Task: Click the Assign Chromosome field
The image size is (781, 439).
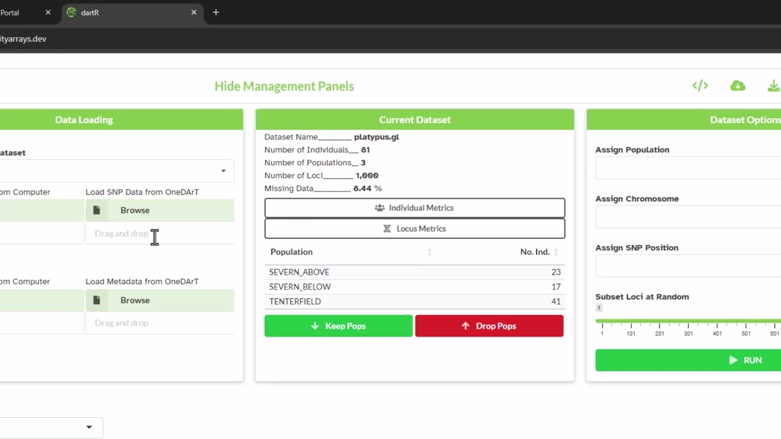Action: click(688, 217)
